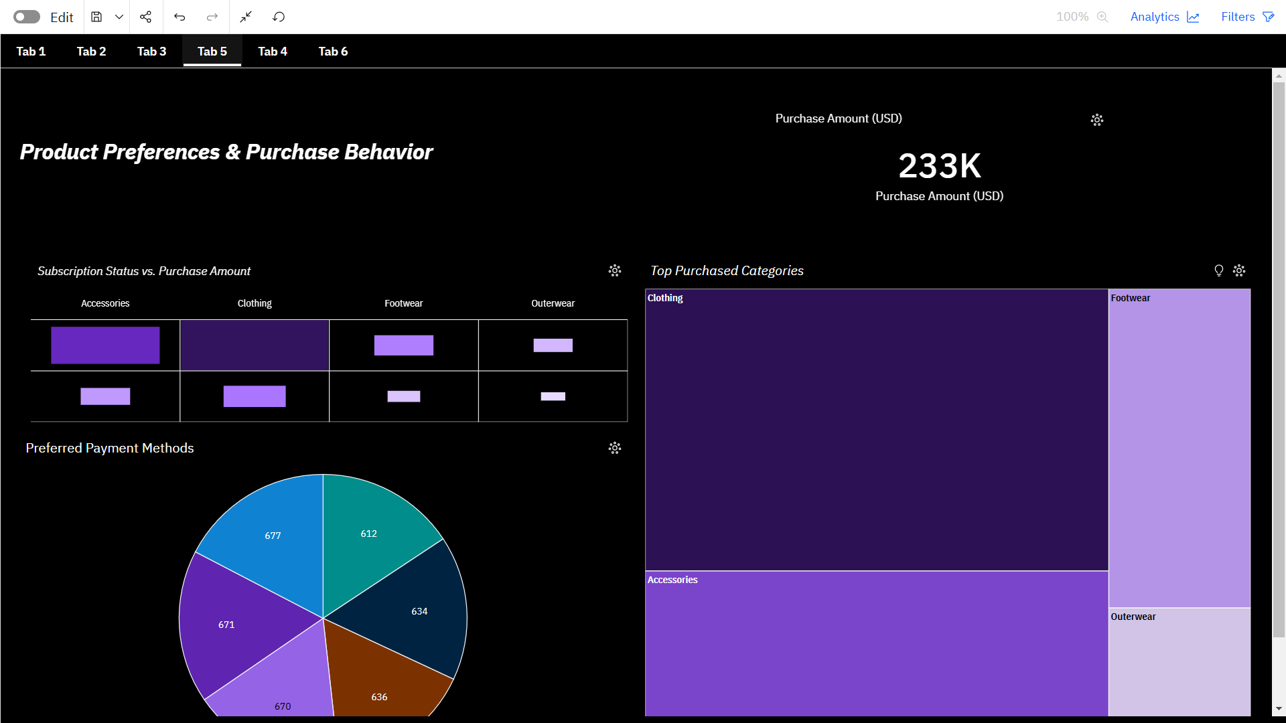Switch to Tab 6
1286x723 pixels.
[333, 52]
